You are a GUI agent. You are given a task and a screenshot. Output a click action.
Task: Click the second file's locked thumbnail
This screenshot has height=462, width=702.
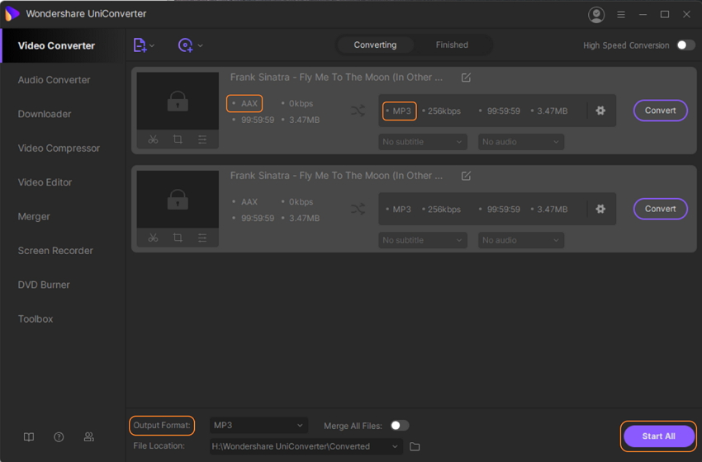178,200
